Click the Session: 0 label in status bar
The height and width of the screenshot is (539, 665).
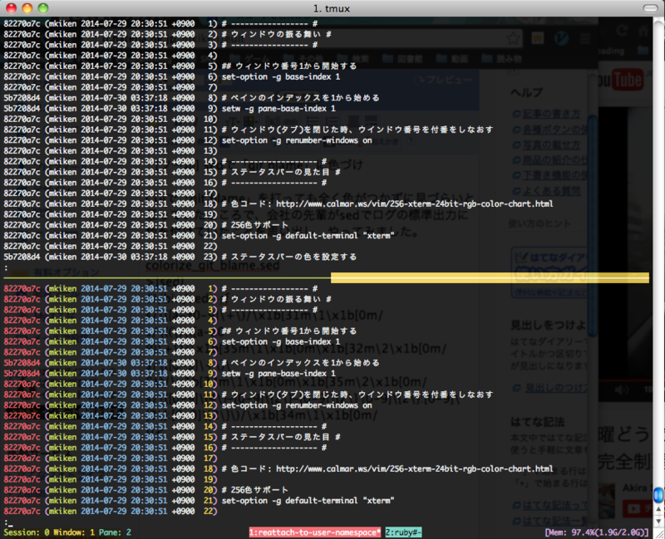26,532
